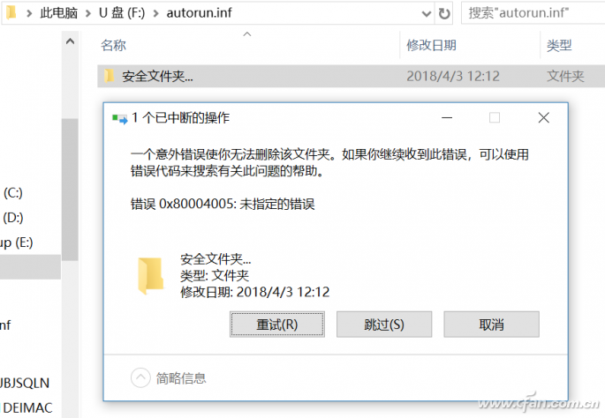Click the 跳过(S) button
Viewport: 605px width, 418px height.
384,325
